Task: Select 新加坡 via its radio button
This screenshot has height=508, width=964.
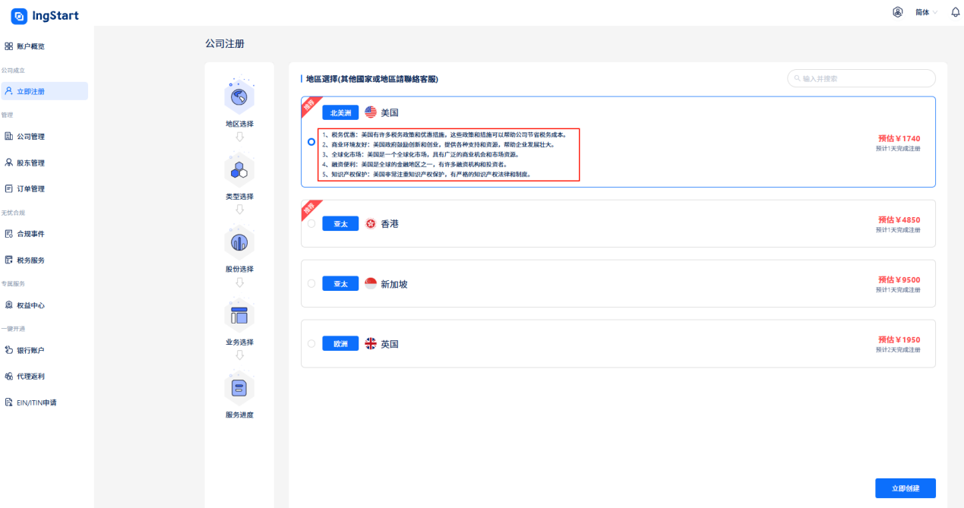Action: [311, 283]
